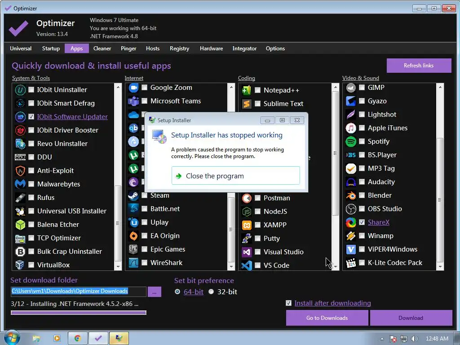Open the Startup tab
460x345 pixels.
click(x=51, y=49)
